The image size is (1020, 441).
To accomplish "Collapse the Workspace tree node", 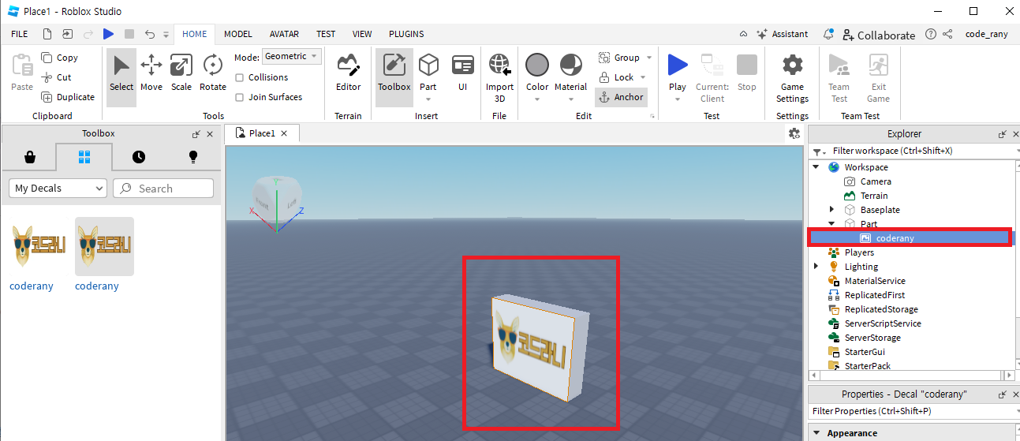I will pyautogui.click(x=816, y=166).
